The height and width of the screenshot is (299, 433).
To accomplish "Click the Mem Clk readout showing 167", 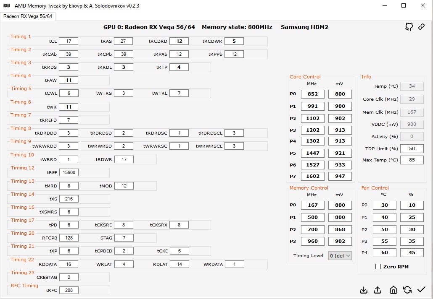I will pos(412,112).
